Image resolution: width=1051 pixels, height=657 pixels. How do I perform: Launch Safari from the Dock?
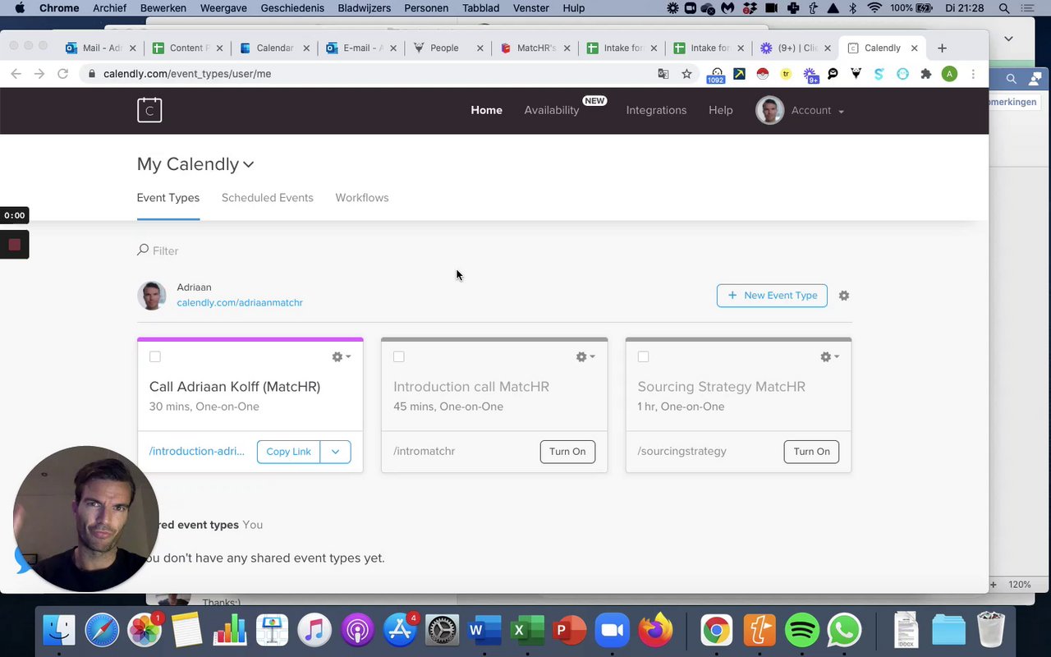click(102, 630)
